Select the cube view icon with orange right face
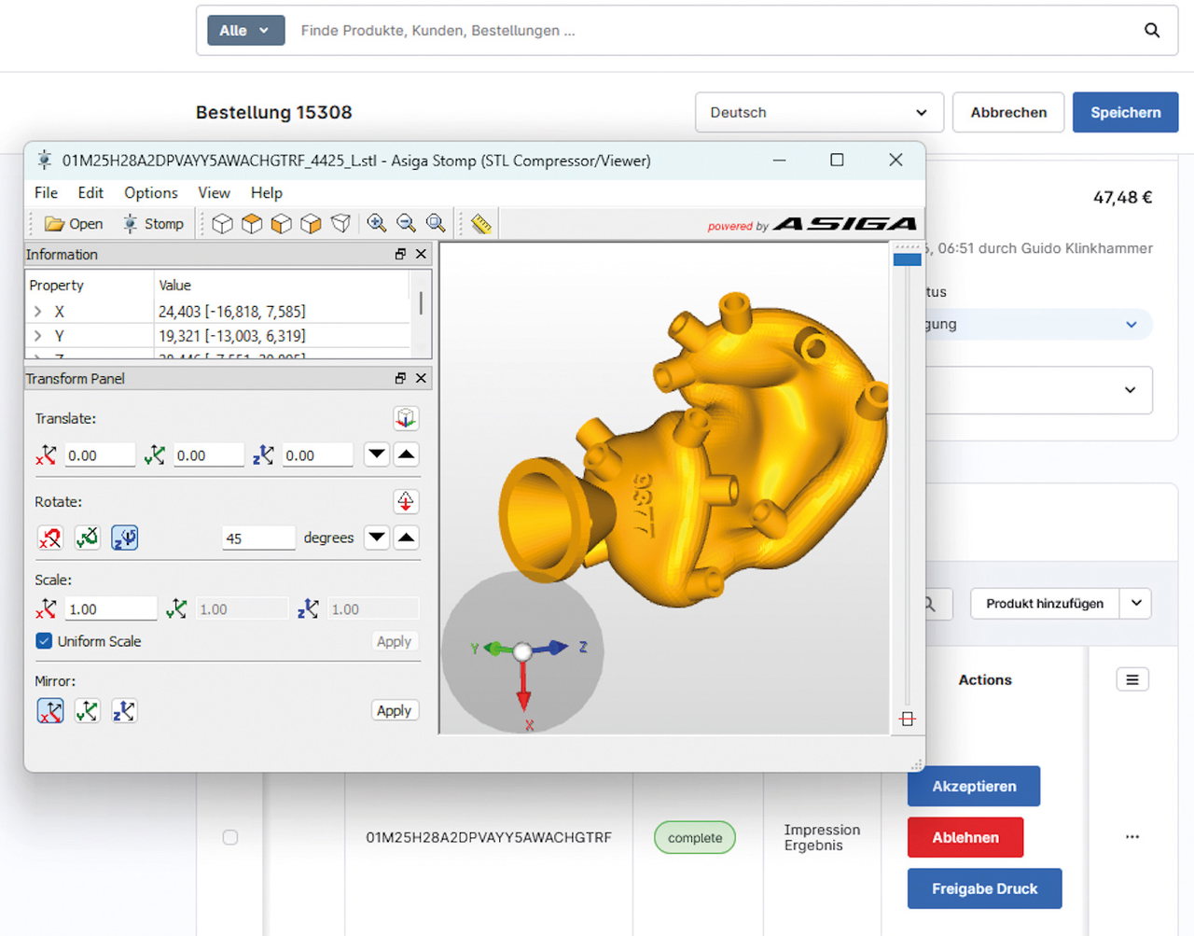 (311, 224)
